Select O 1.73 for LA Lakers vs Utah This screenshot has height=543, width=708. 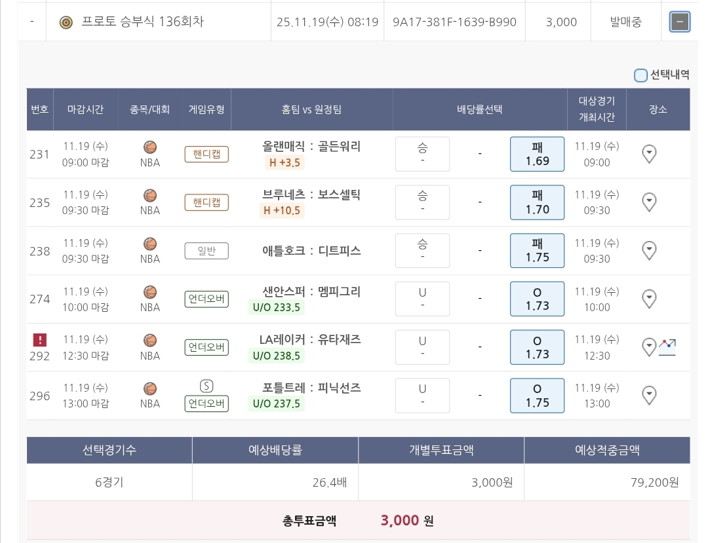pyautogui.click(x=537, y=348)
